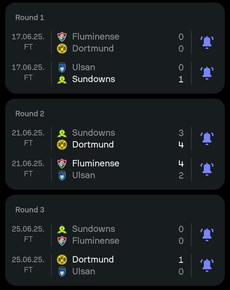Toggle bell for Sundowns vs Fluminense Round 3
The width and height of the screenshot is (230, 290).
pyautogui.click(x=207, y=235)
